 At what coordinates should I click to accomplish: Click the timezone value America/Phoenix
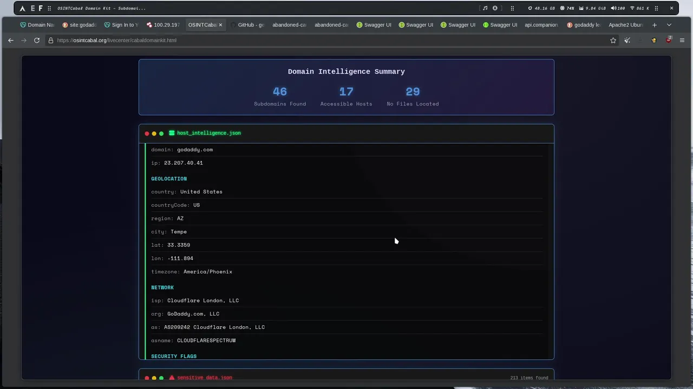click(x=208, y=272)
